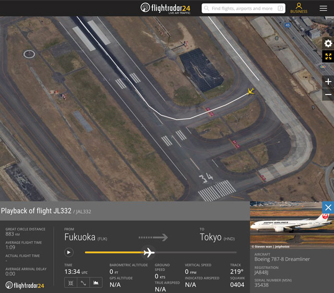Zoom out of the map
This screenshot has height=293, width=334.
pyautogui.click(x=328, y=95)
